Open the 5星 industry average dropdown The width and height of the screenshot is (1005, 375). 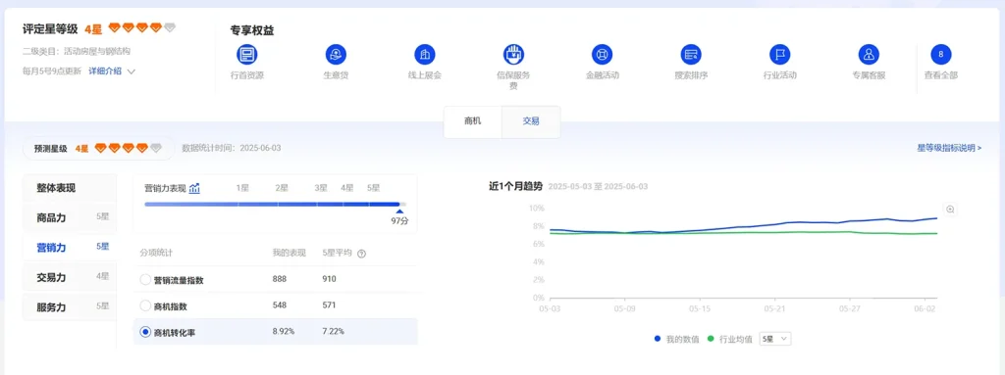point(775,339)
